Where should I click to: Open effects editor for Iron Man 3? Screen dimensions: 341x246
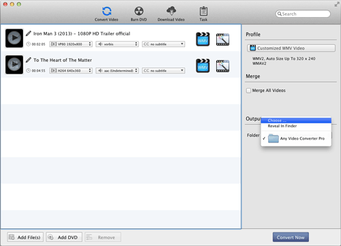point(222,40)
